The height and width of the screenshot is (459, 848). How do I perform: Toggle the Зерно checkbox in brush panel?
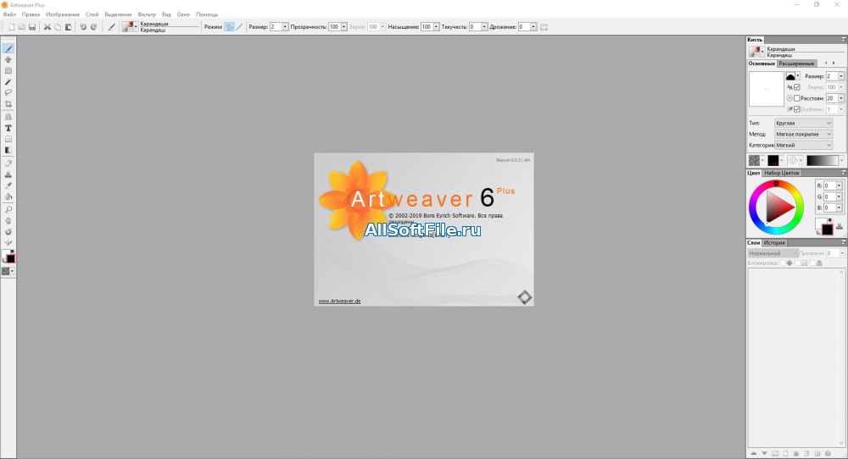(x=796, y=87)
